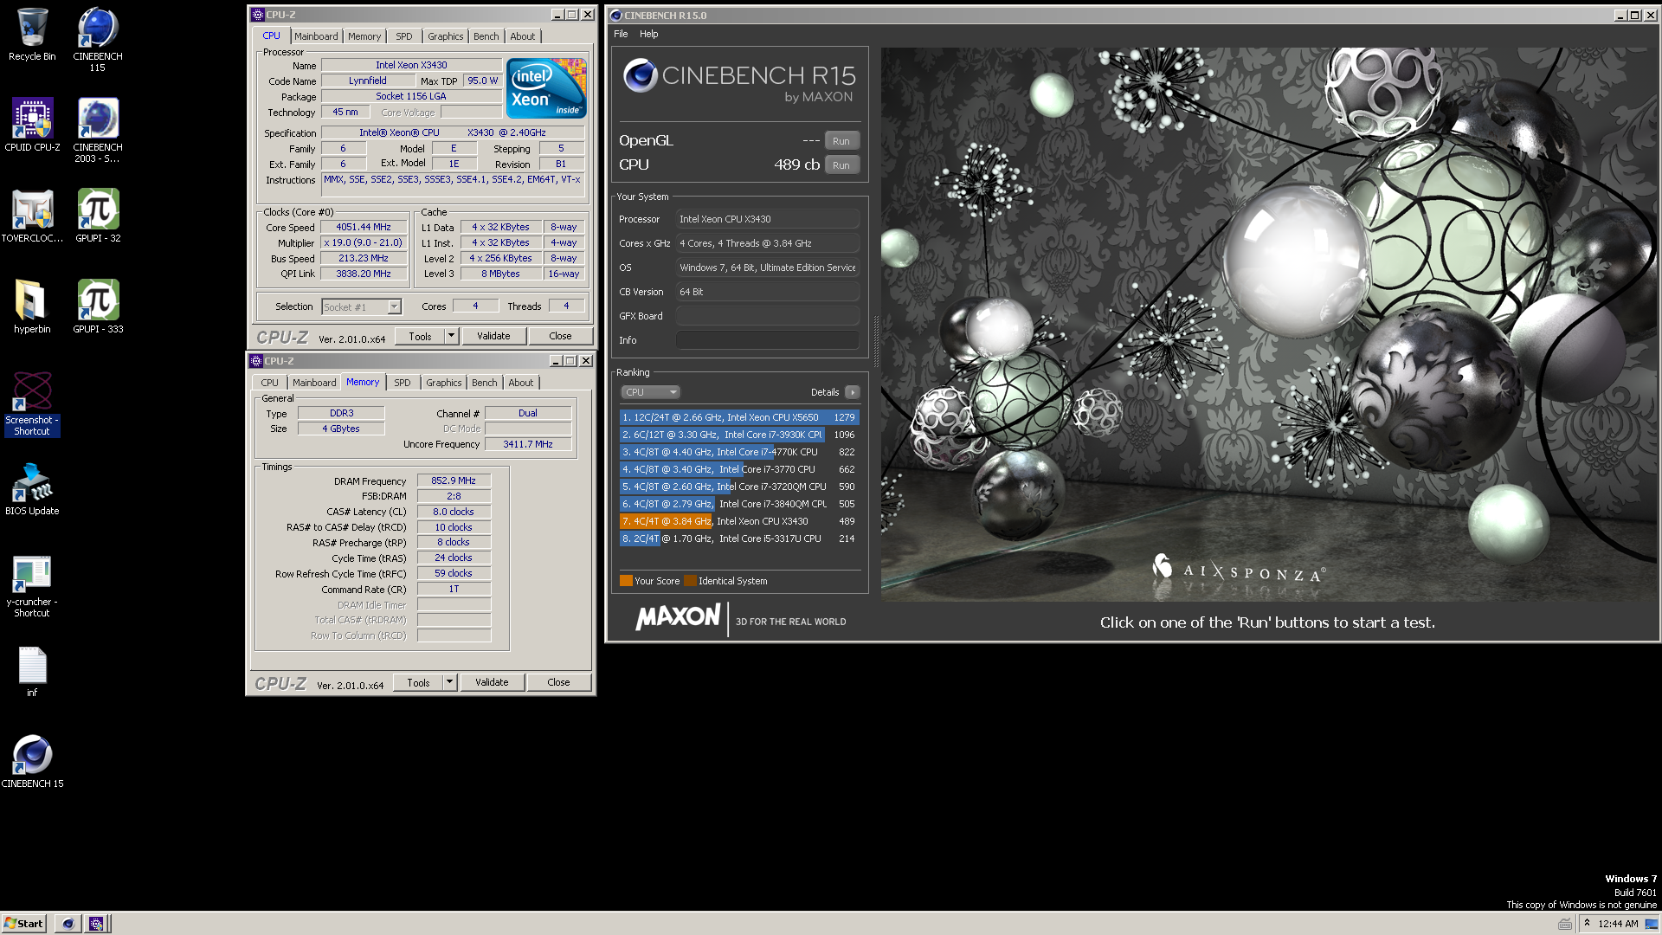Switch to CPU tab in bottom CPU-Z
The height and width of the screenshot is (935, 1662).
pos(270,383)
